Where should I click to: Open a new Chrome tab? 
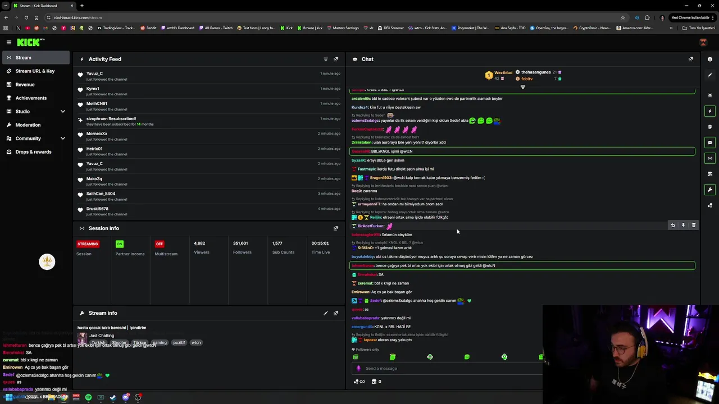pyautogui.click(x=81, y=6)
